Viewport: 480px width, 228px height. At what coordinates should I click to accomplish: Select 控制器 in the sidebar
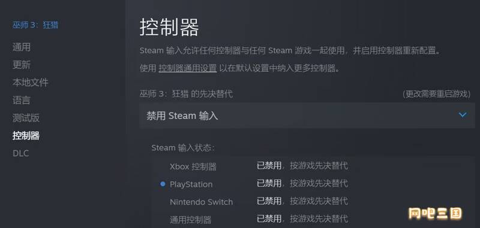click(x=26, y=135)
